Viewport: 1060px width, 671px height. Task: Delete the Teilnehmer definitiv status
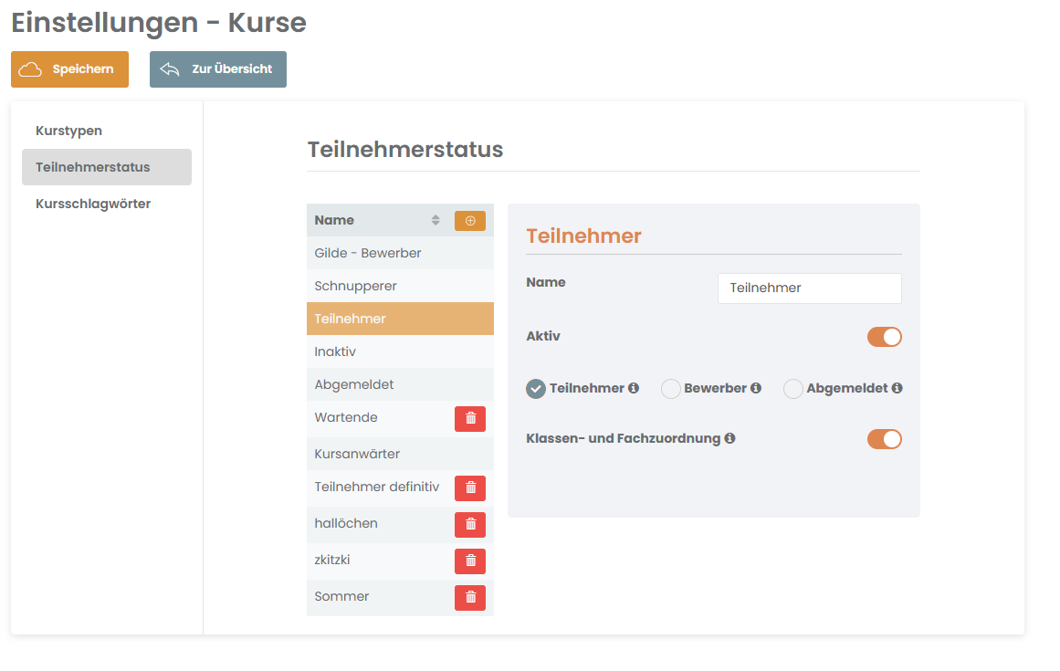[470, 488]
